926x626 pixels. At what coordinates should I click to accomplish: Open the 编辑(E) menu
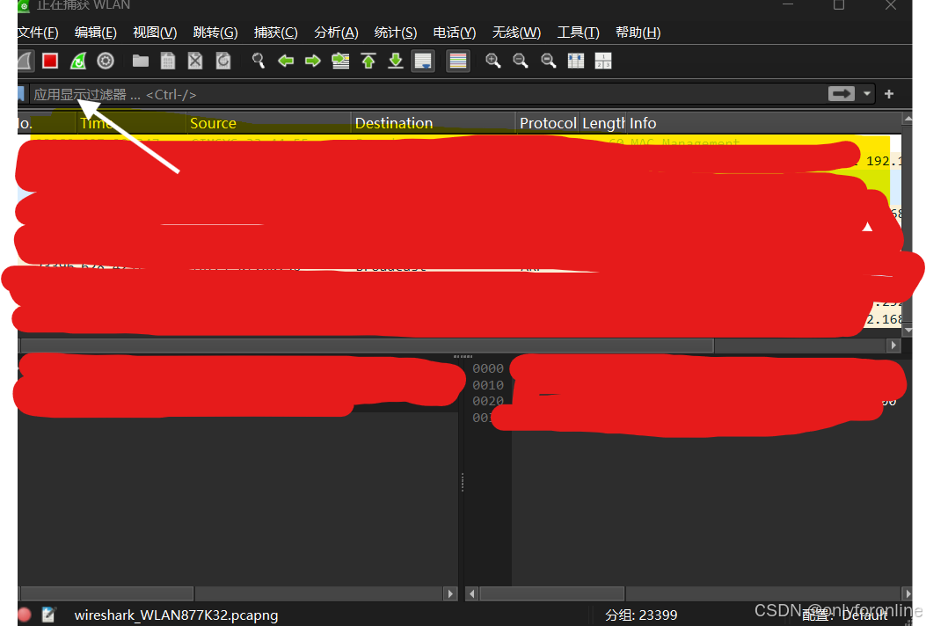click(x=96, y=33)
